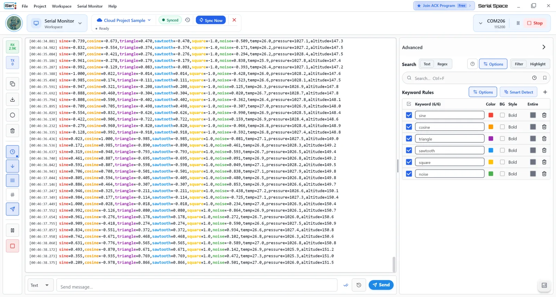Add a new keyword rule with plus
Screen dimensions: 556x297
(x=545, y=92)
